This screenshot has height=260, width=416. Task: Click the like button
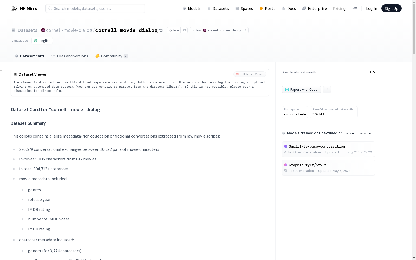(174, 30)
